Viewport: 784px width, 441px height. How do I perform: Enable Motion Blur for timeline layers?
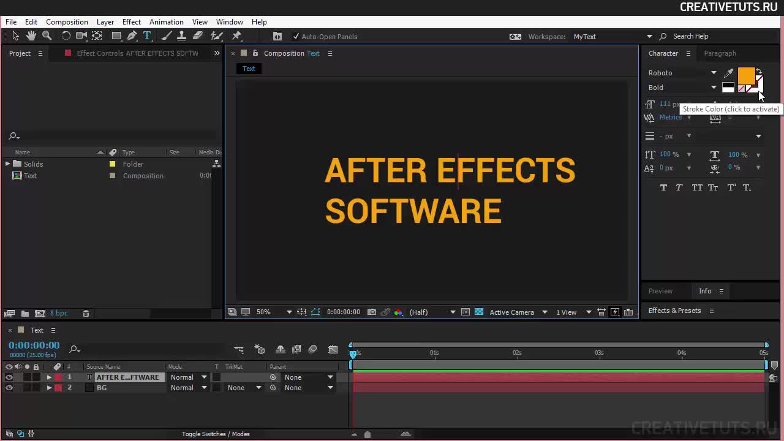point(312,350)
